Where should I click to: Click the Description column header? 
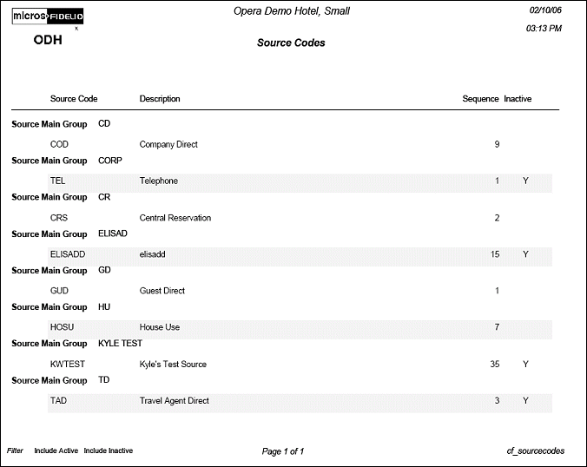point(160,99)
